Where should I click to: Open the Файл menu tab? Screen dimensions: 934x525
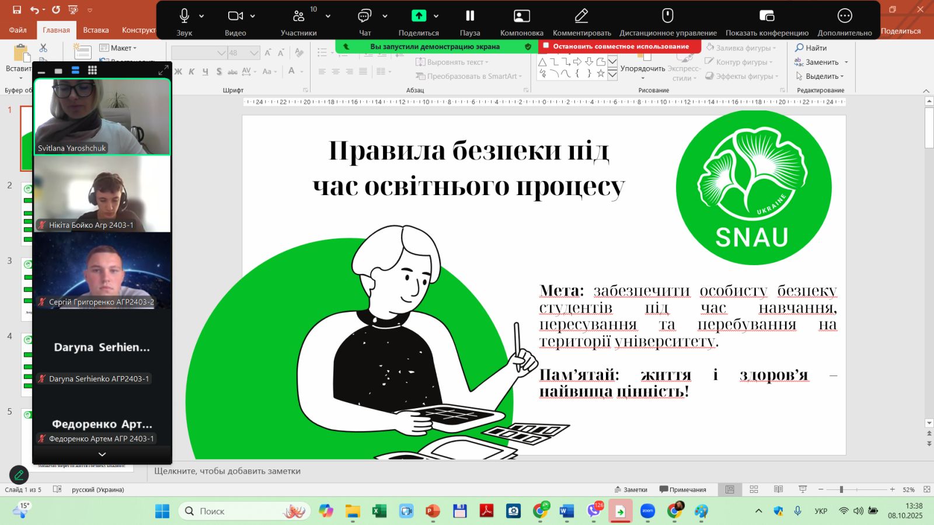tap(18, 30)
